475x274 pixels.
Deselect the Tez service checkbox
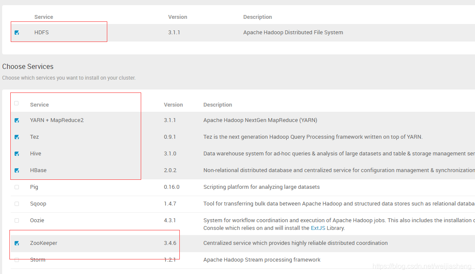pos(17,137)
